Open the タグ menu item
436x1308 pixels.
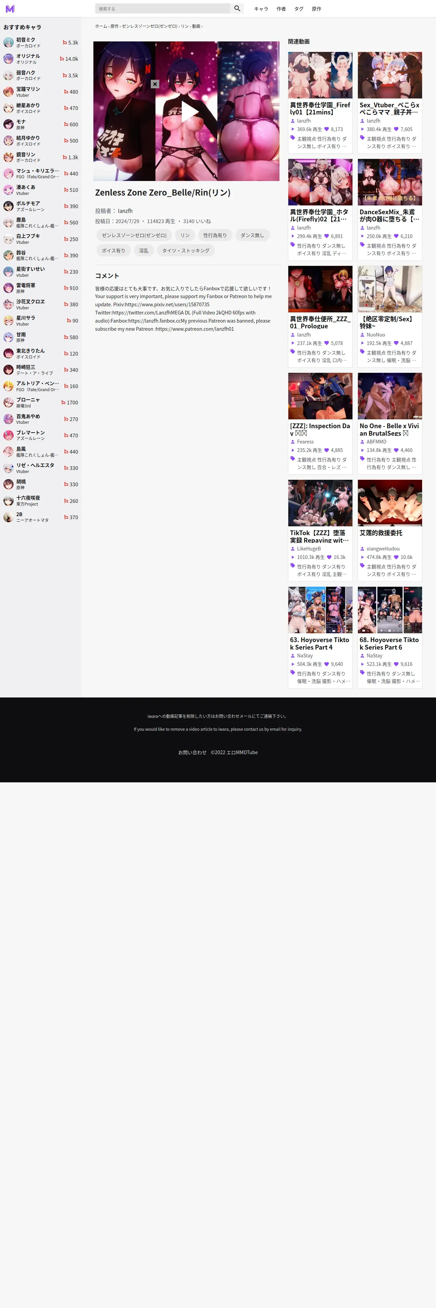point(298,8)
